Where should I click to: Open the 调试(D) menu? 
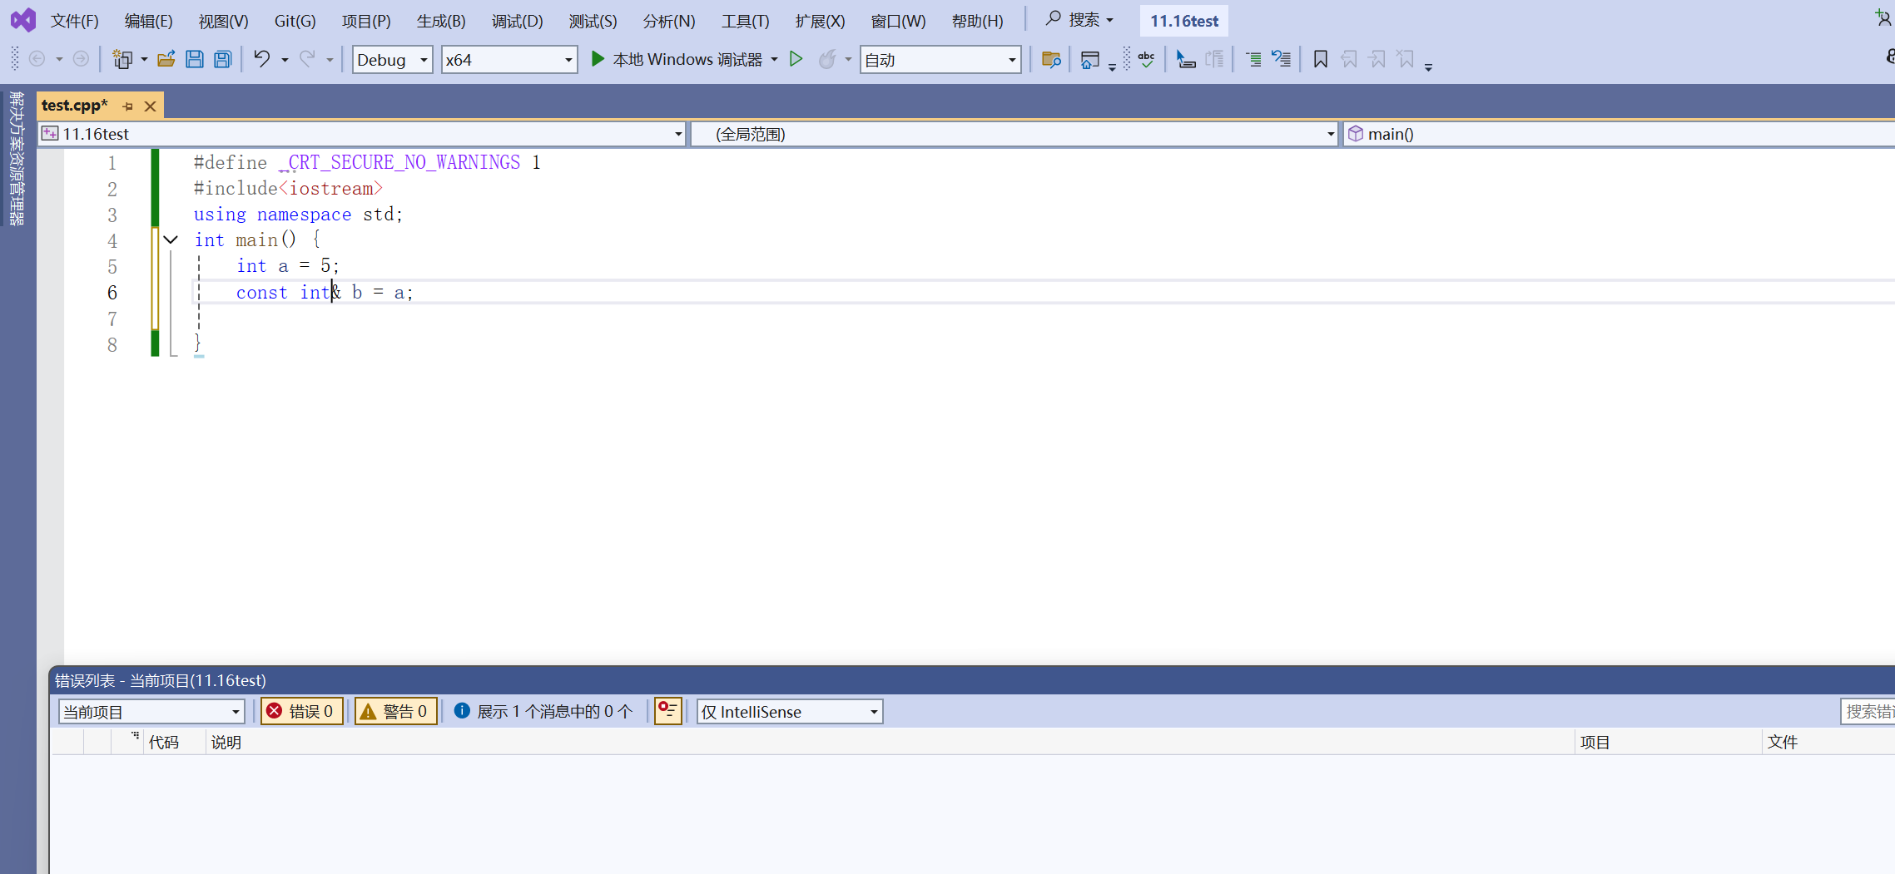tap(517, 21)
